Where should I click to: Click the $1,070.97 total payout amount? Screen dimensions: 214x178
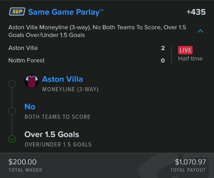pos(190,162)
